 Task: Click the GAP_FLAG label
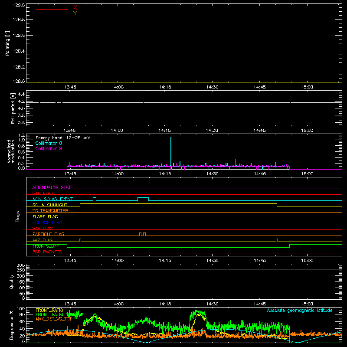(x=43, y=193)
